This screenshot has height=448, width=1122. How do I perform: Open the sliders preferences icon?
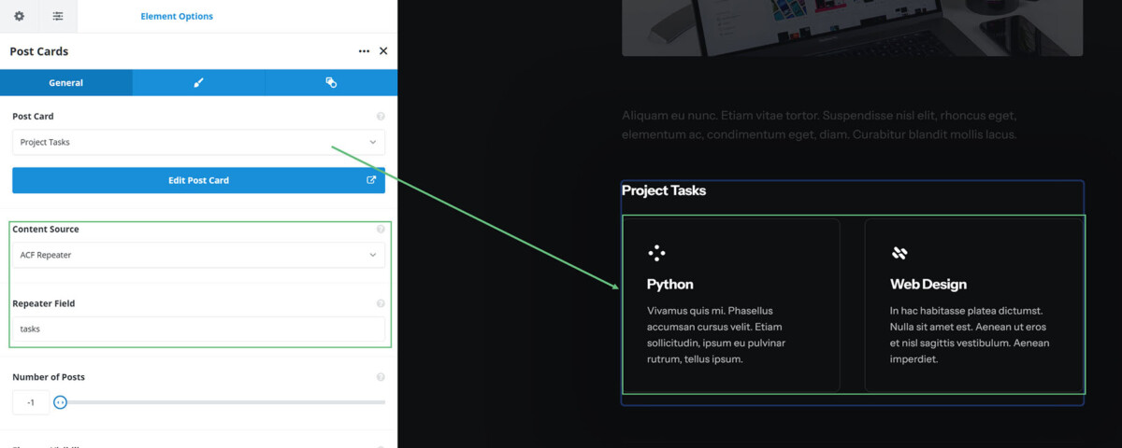coord(58,16)
